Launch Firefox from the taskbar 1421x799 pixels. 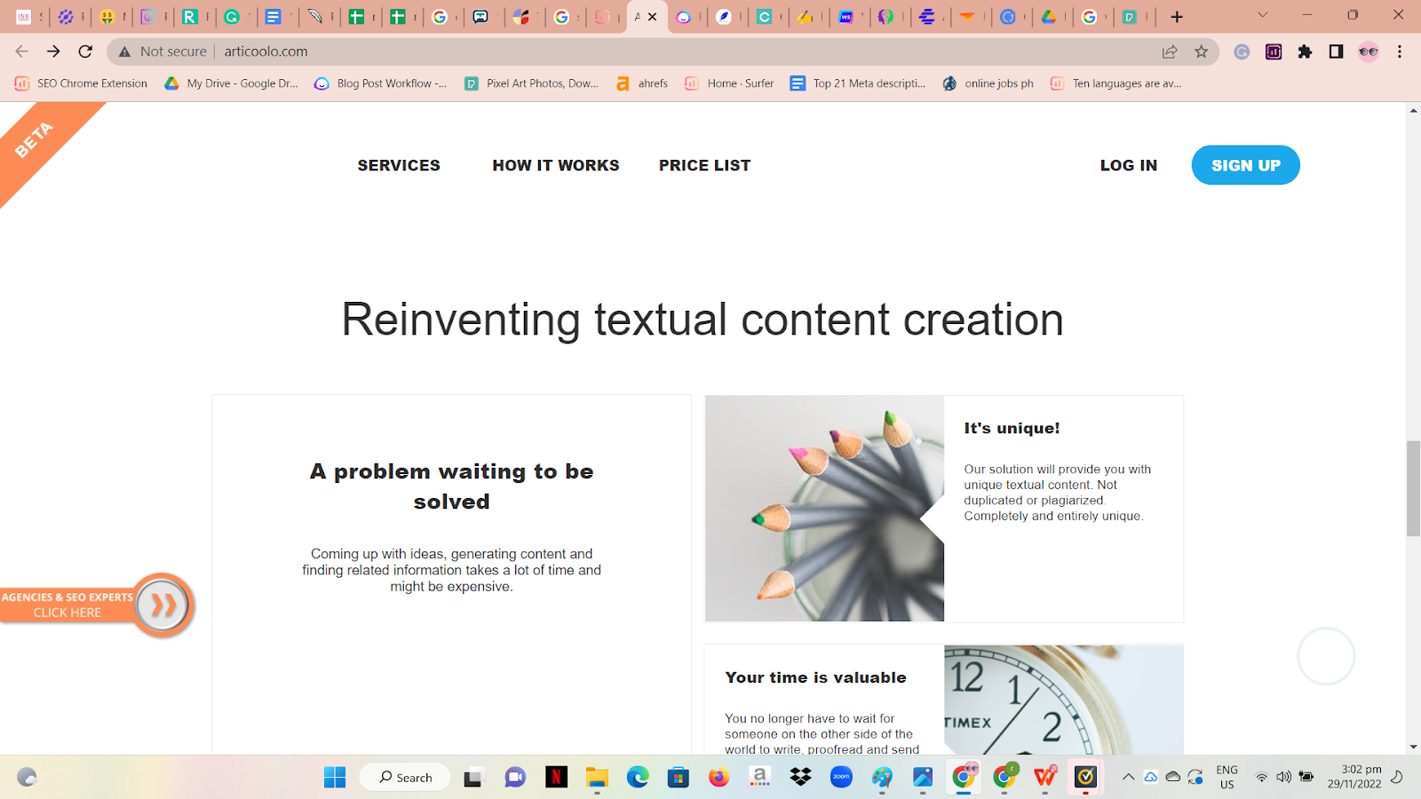point(718,778)
